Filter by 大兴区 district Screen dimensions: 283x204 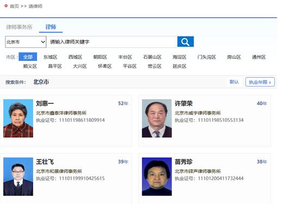(x=80, y=66)
